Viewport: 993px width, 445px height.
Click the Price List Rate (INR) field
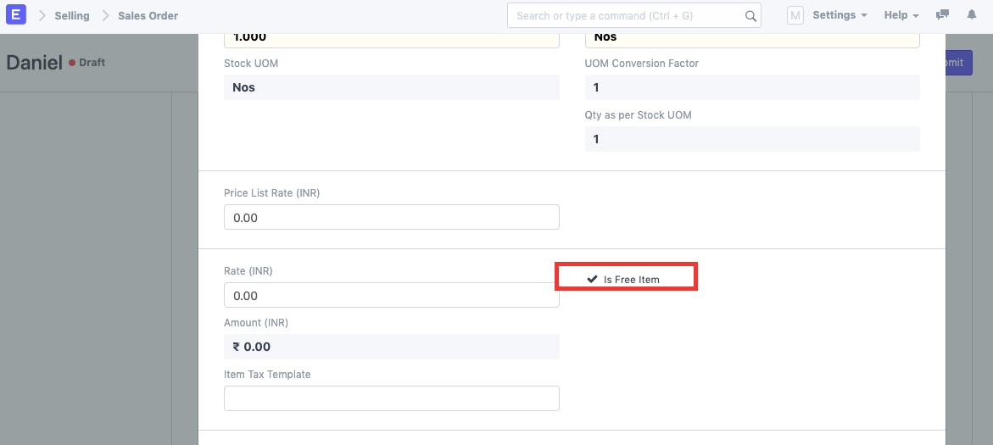pyautogui.click(x=391, y=217)
